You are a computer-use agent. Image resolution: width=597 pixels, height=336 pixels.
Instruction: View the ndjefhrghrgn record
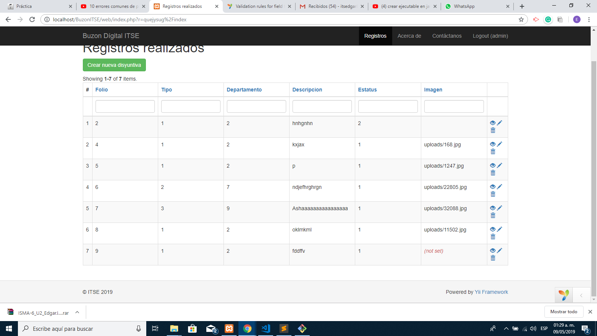coord(493,187)
